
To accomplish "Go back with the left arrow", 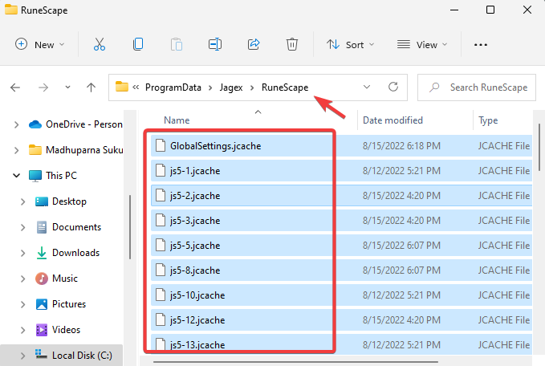I will 15,87.
